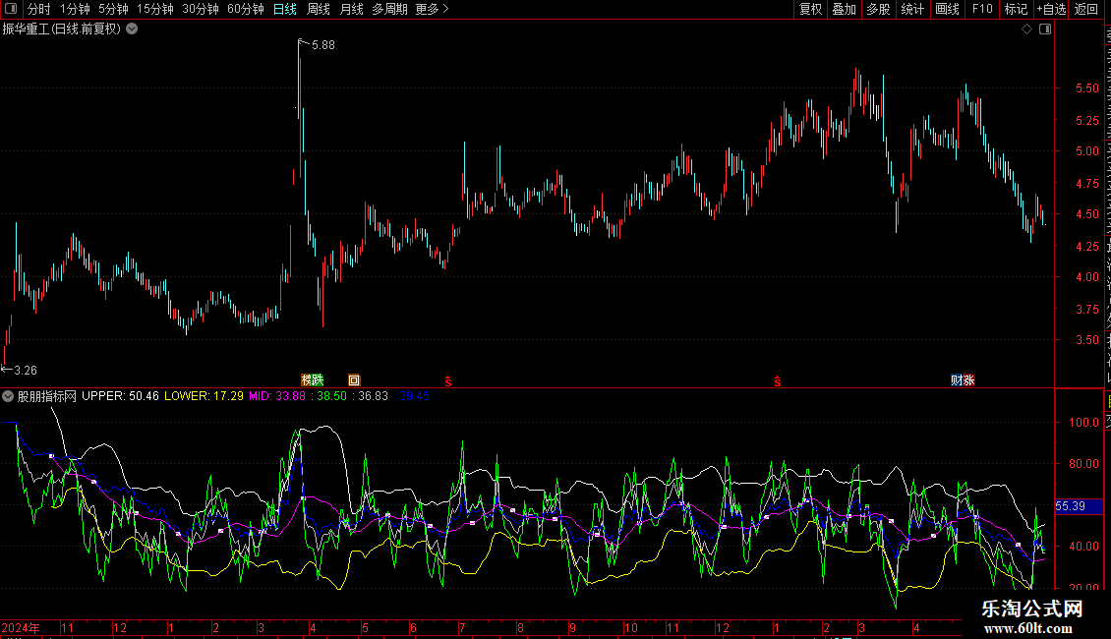Click the 叠加 overlay button
The height and width of the screenshot is (639, 1111).
(x=844, y=9)
